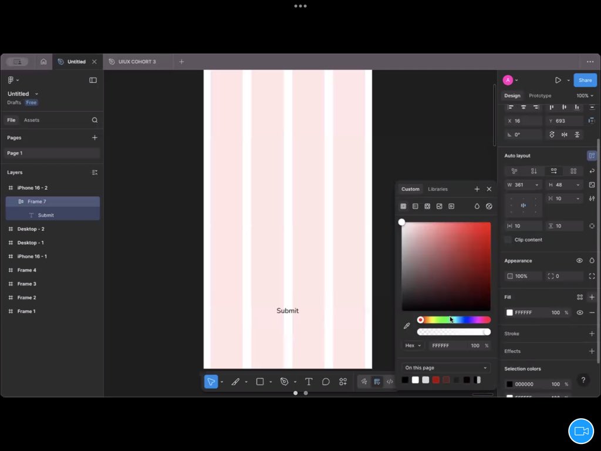601x451 pixels.
Task: Open the Actions/components tool
Action: (x=343, y=382)
